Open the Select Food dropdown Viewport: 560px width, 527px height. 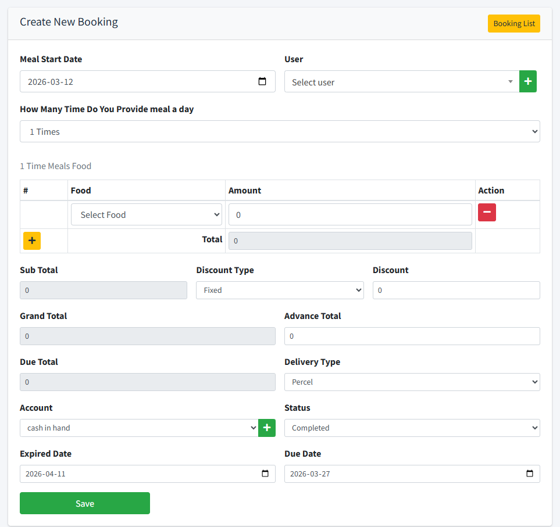click(147, 215)
